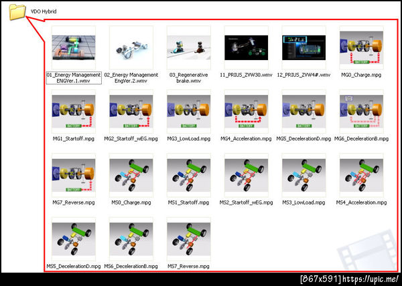402x286 pixels.
Task: Select the MG1_Startoff.mpg thumbnail
Action: (74, 112)
